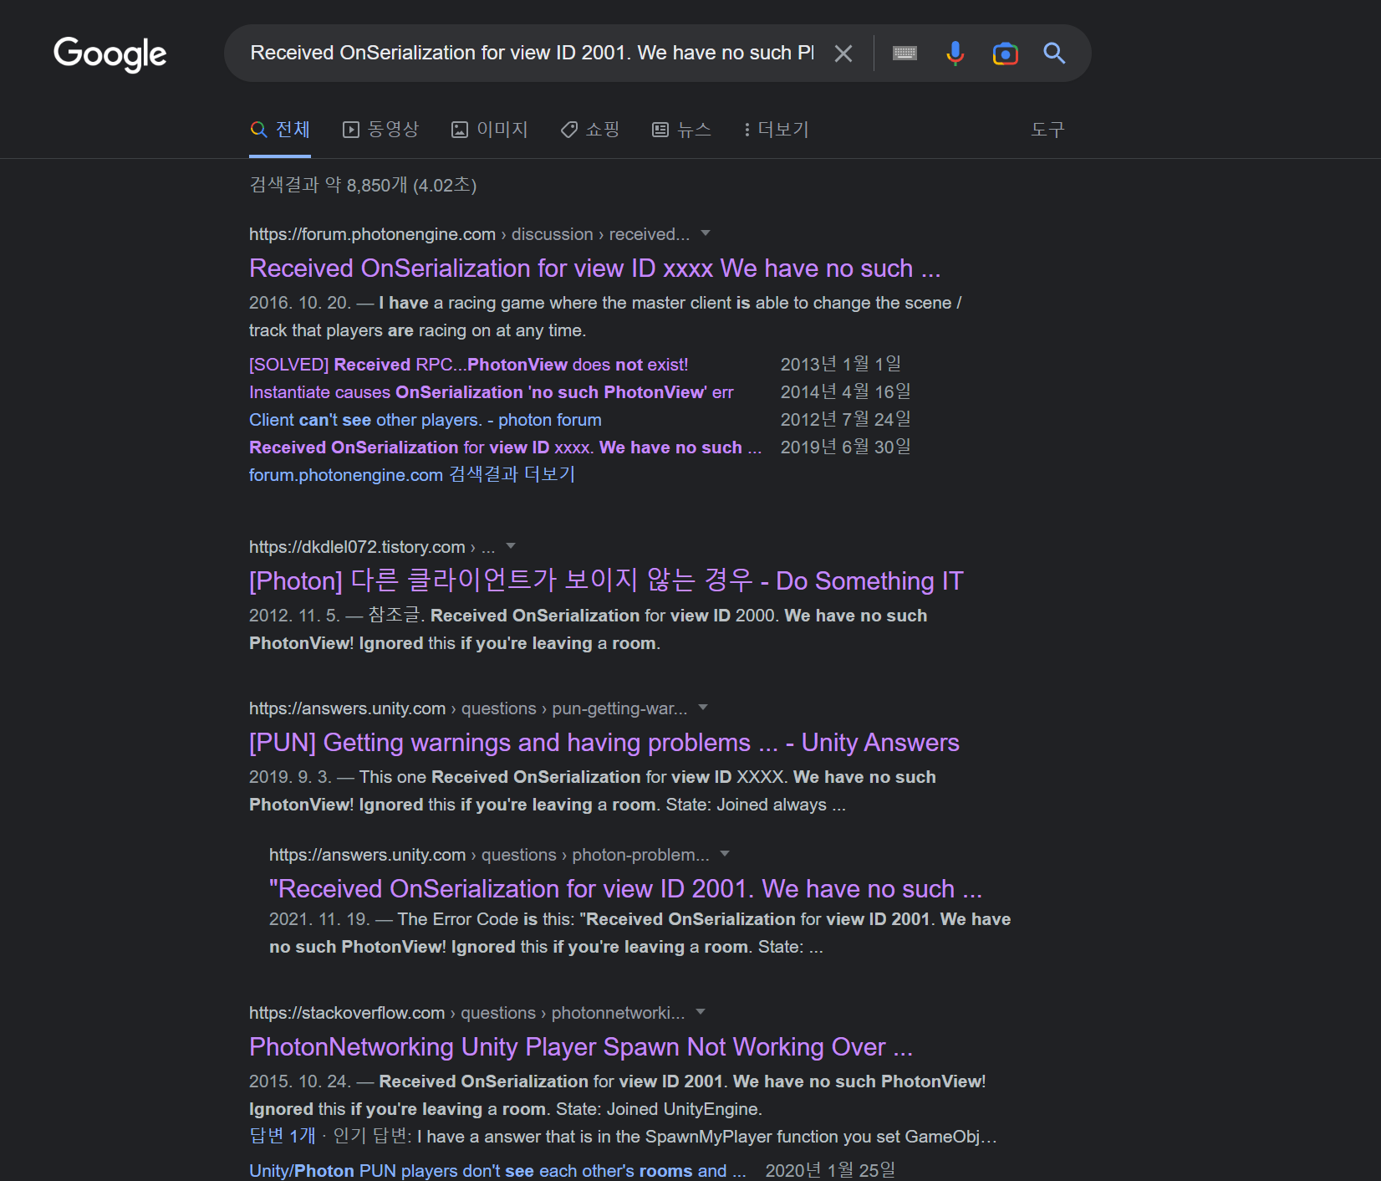Expand options arrow beside answers.unity.com photon-problem URL

(725, 854)
